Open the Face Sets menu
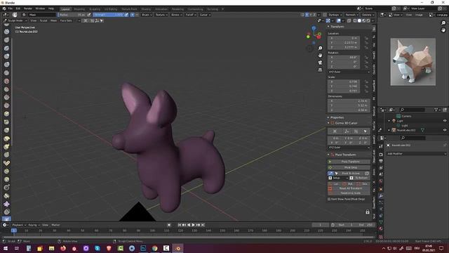449x253 pixels. (x=66, y=20)
